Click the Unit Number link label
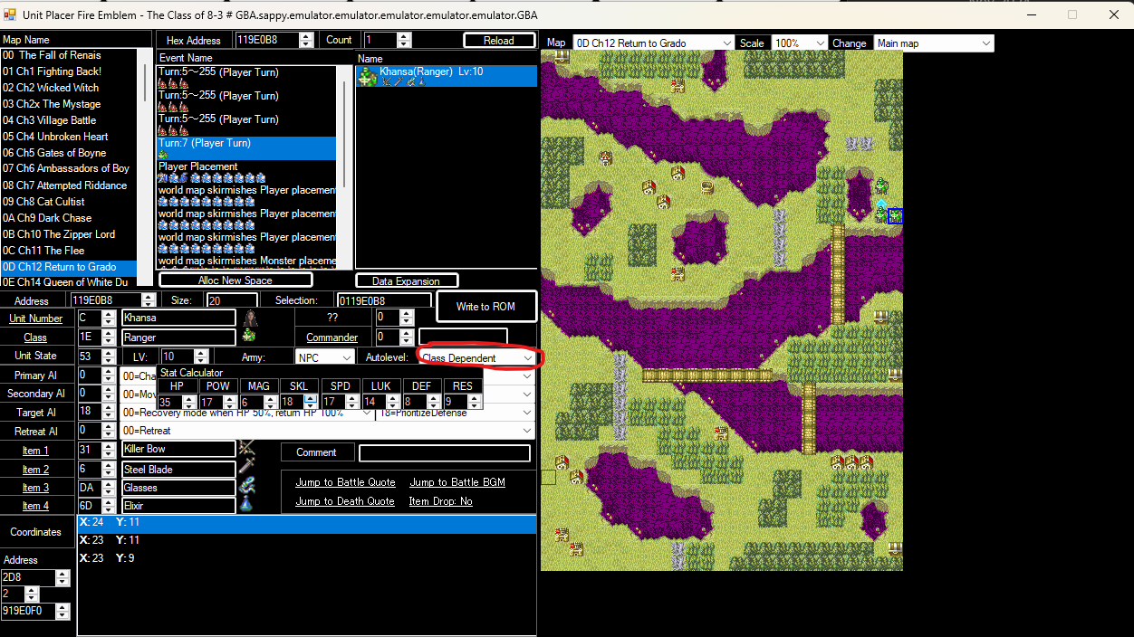This screenshot has height=637, width=1134. (x=36, y=318)
